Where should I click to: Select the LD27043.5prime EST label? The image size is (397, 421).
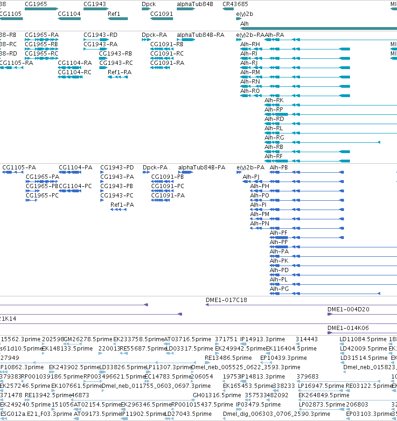[188, 414]
